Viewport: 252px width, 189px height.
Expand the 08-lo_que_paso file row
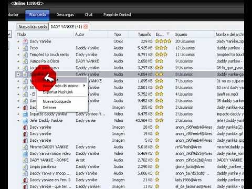coord(18,68)
